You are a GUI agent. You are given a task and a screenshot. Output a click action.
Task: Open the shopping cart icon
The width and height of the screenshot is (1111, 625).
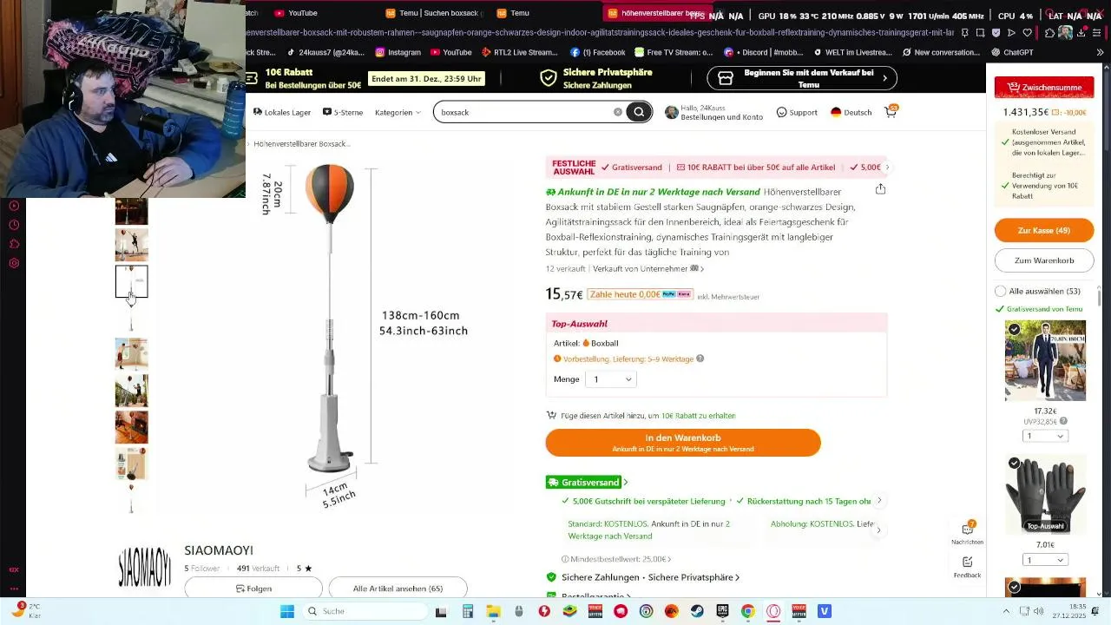coord(891,112)
